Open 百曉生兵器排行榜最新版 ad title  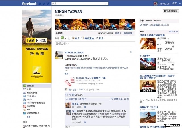tap(152, 35)
